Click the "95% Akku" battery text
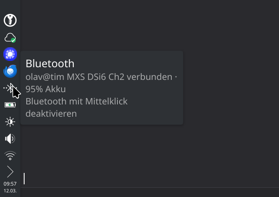279x197 pixels. click(x=45, y=89)
